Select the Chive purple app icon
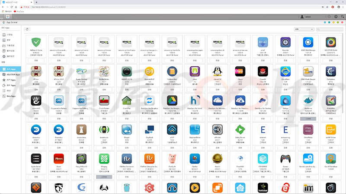Viewport: 346px width, 194px height. point(195,72)
